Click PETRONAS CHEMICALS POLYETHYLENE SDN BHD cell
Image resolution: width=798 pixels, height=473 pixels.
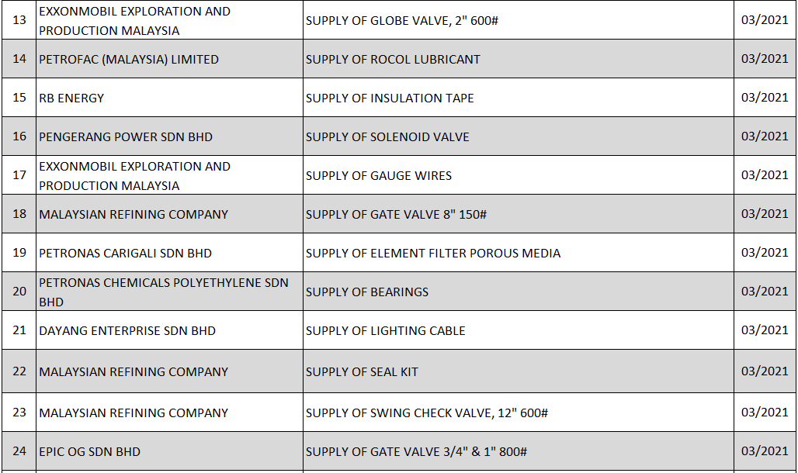click(164, 292)
